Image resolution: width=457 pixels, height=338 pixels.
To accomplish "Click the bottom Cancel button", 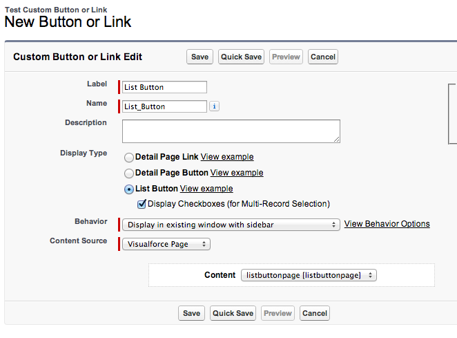I will pyautogui.click(x=315, y=313).
